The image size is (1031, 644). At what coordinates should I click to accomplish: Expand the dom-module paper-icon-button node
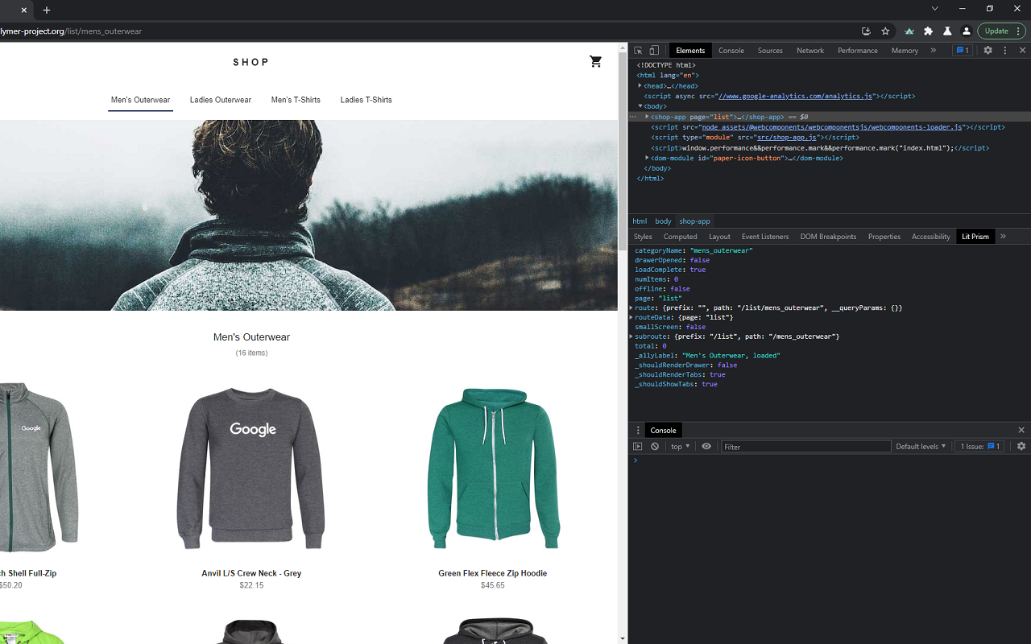[647, 158]
